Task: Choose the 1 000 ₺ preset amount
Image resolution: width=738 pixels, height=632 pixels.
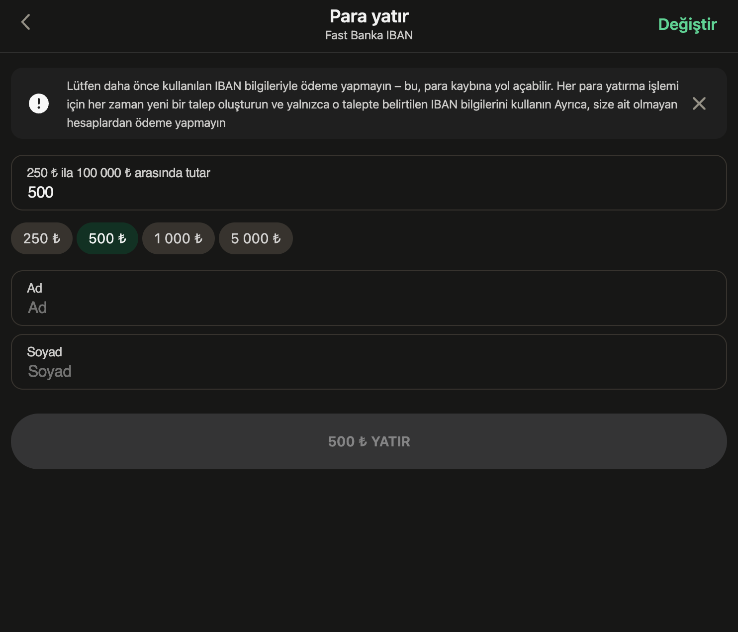Action: 178,238
